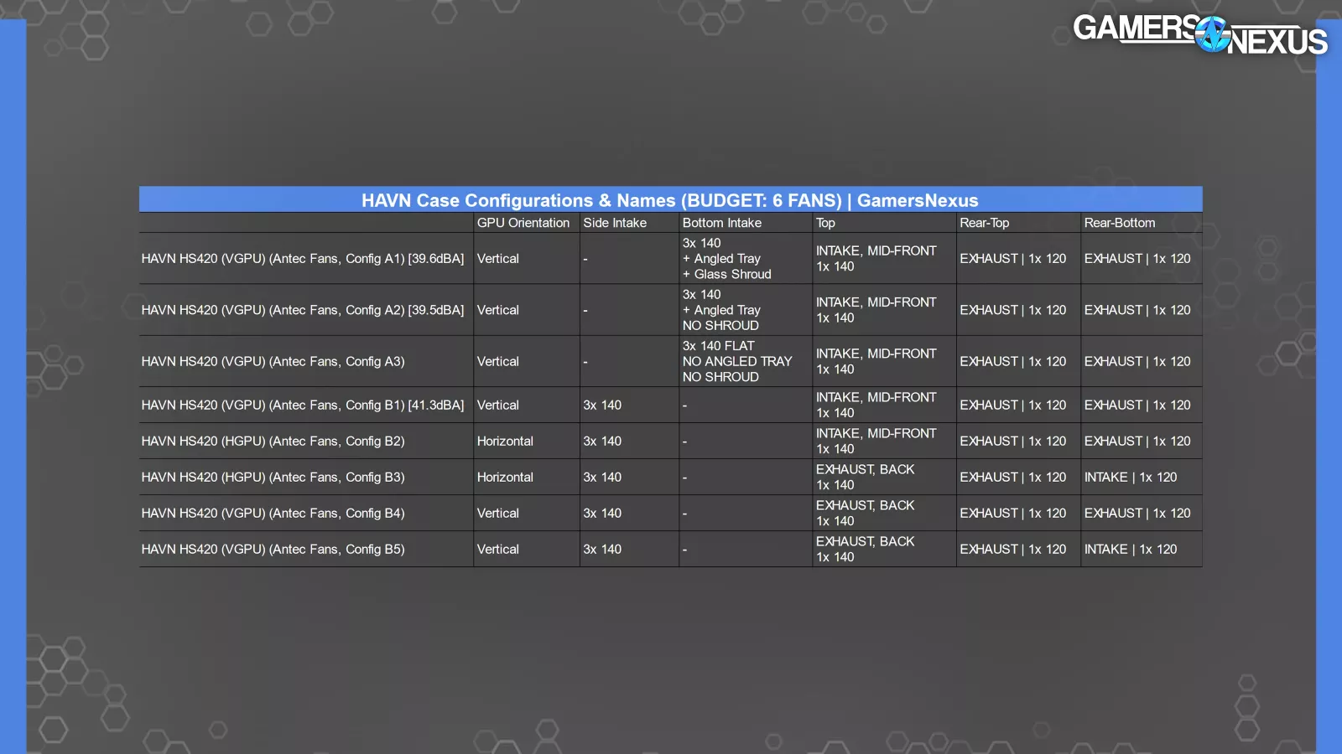Select the Config B2 row name
This screenshot has height=754, width=1342.
[x=273, y=442]
